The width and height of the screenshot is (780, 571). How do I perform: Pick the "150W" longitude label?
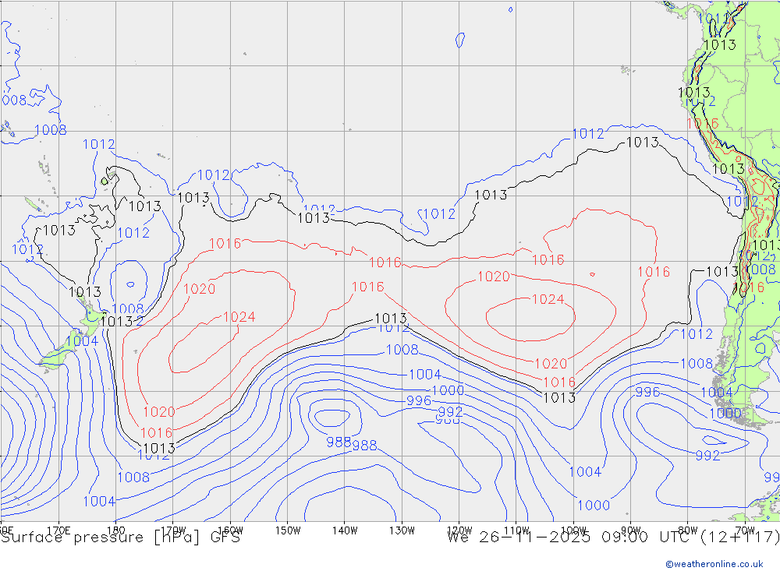click(288, 530)
